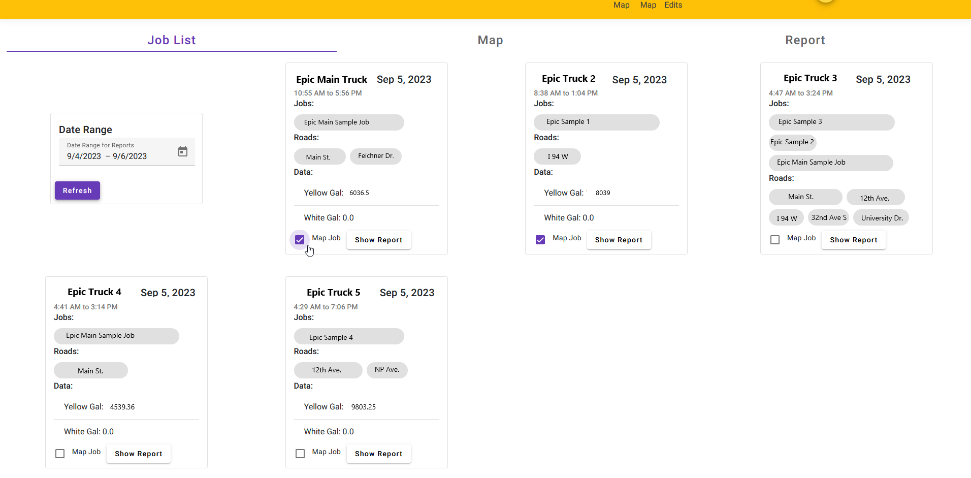Click the purple Refresh button
The height and width of the screenshot is (478, 971).
pos(77,190)
